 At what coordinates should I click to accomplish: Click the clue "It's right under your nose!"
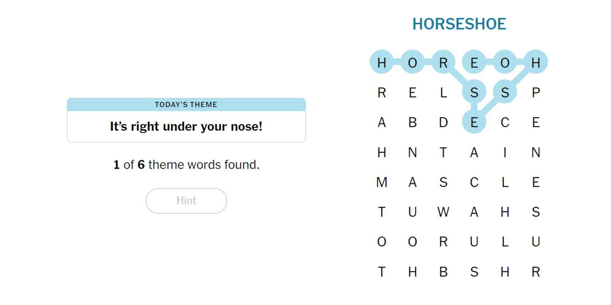tap(186, 126)
